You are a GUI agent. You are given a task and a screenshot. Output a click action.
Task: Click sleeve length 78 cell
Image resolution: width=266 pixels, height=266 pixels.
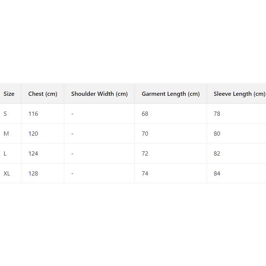[217, 114]
